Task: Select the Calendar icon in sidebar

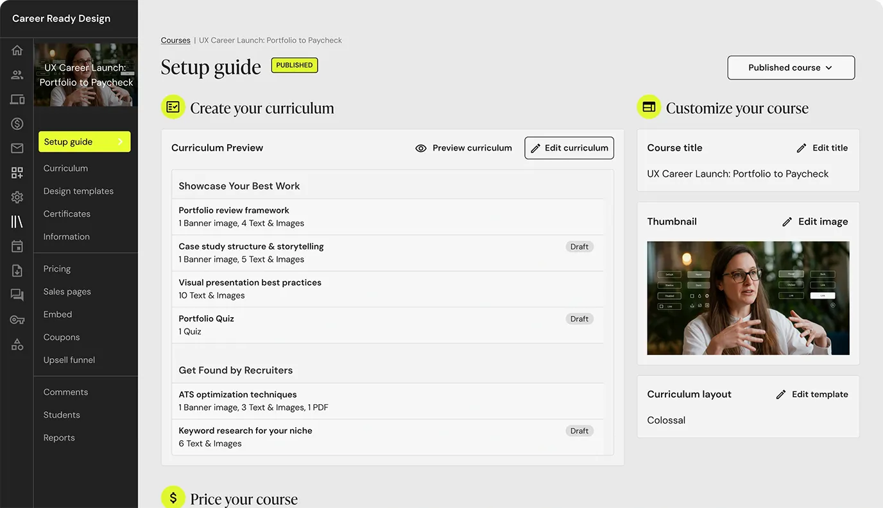Action: click(x=17, y=245)
